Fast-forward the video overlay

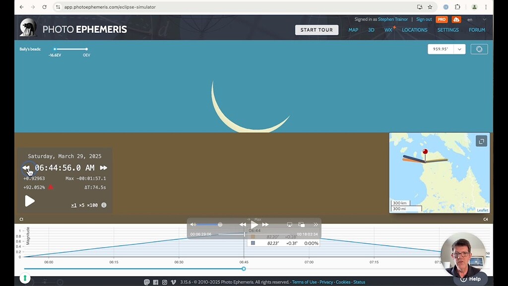(265, 224)
